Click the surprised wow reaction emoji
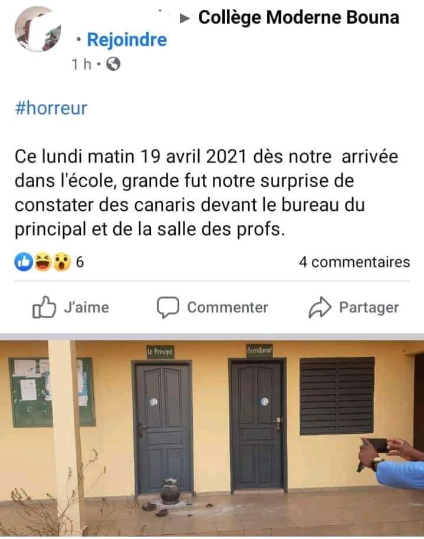The width and height of the screenshot is (424, 539). (x=62, y=262)
